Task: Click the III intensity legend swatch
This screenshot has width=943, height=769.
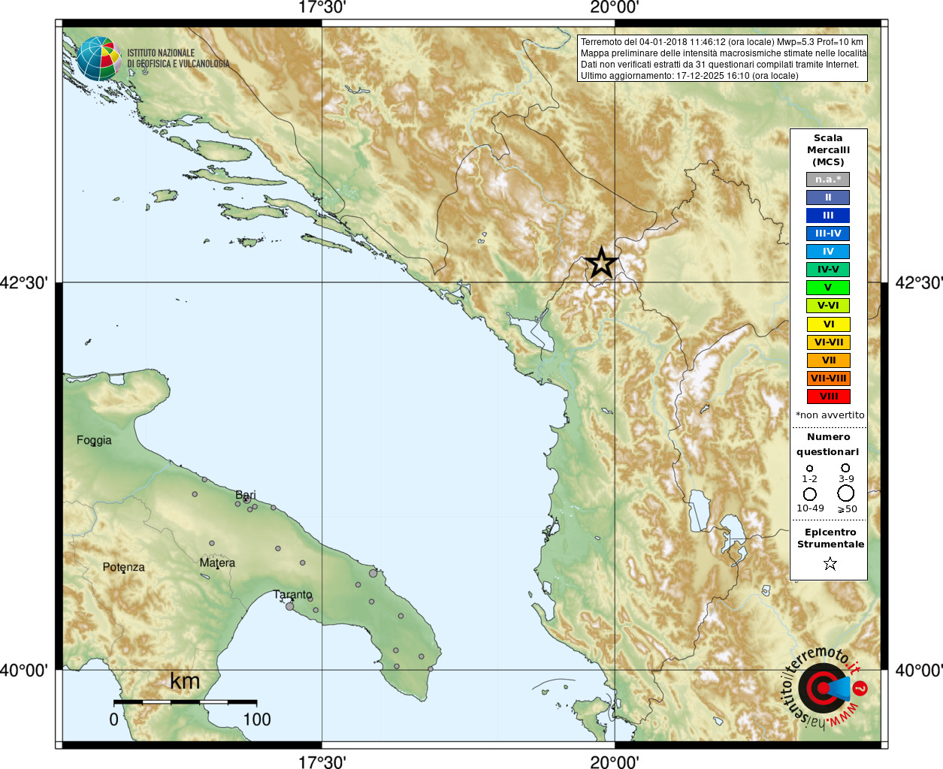Action: (828, 216)
